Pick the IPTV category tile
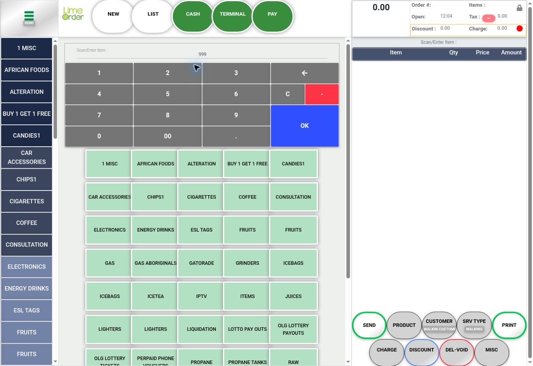 coord(202,296)
